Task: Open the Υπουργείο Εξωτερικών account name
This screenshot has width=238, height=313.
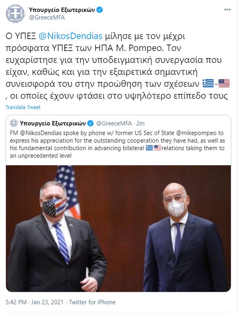Action: pyautogui.click(x=62, y=10)
